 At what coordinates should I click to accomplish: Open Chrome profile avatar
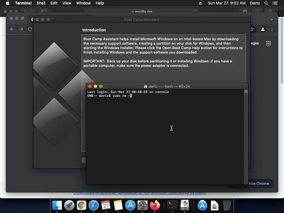[x=263, y=29]
